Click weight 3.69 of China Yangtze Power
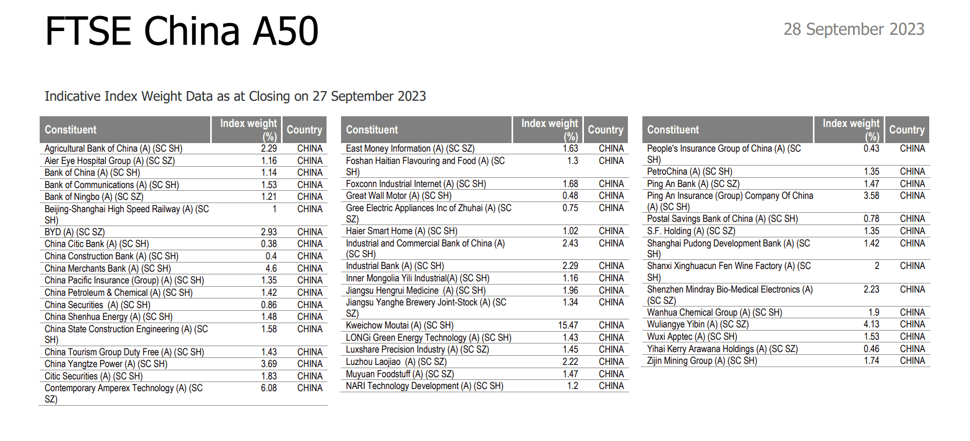Viewport: 970px width, 441px height. [x=269, y=364]
